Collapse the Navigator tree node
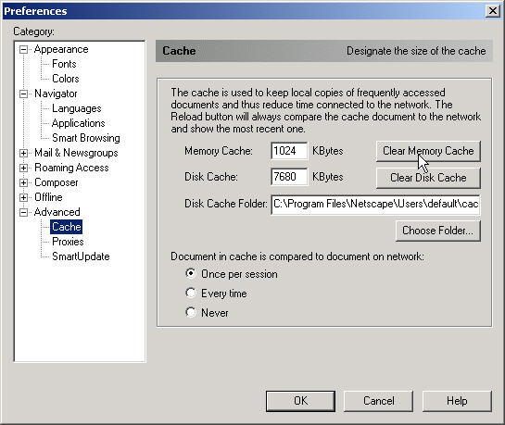This screenshot has height=425, width=505. pos(23,94)
